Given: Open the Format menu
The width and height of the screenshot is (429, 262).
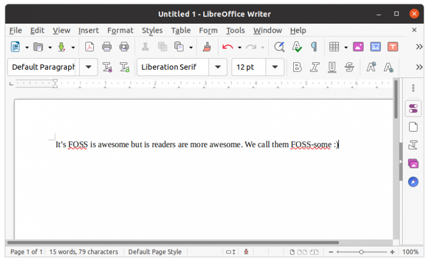Looking at the screenshot, I should click(x=120, y=31).
